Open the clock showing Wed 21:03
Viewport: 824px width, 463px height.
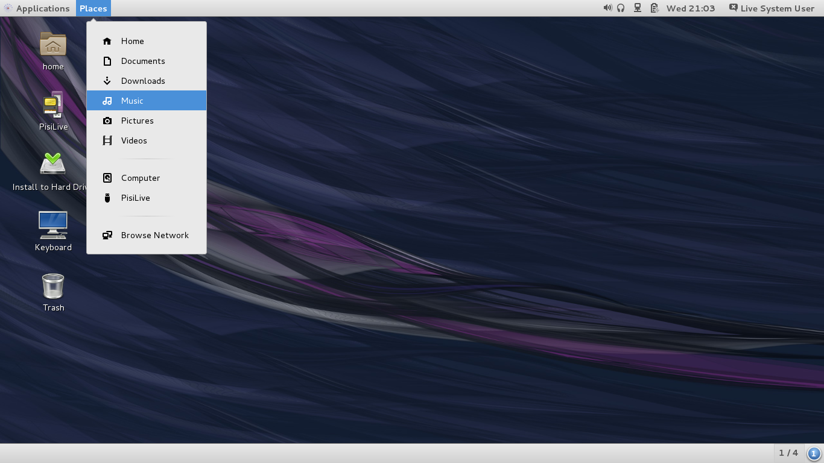click(x=690, y=8)
